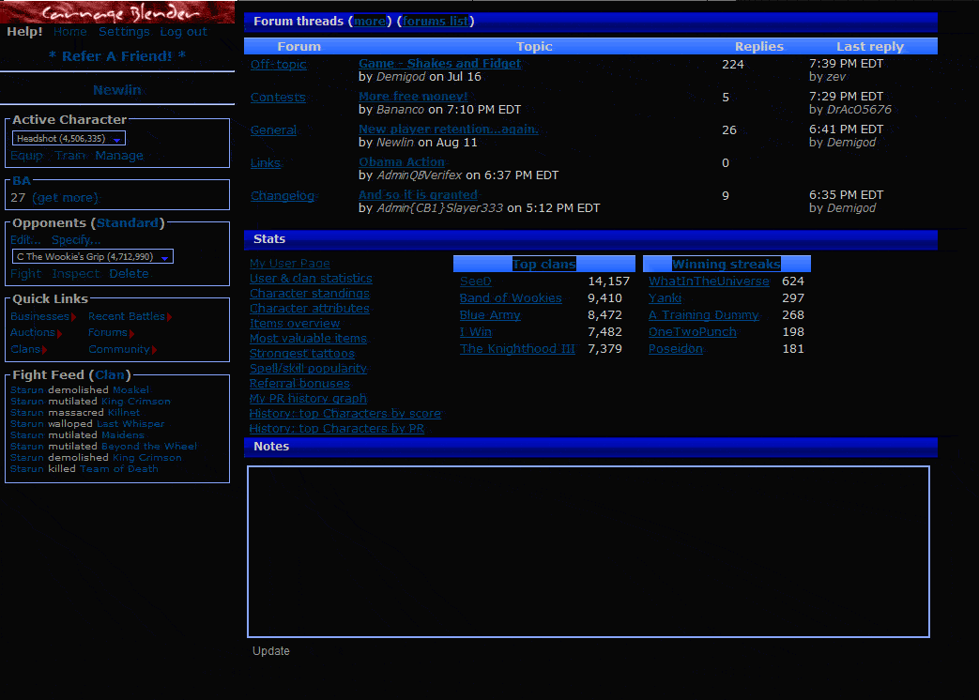The width and height of the screenshot is (979, 700).
Task: Open Referral bonuses link
Action: click(x=299, y=383)
